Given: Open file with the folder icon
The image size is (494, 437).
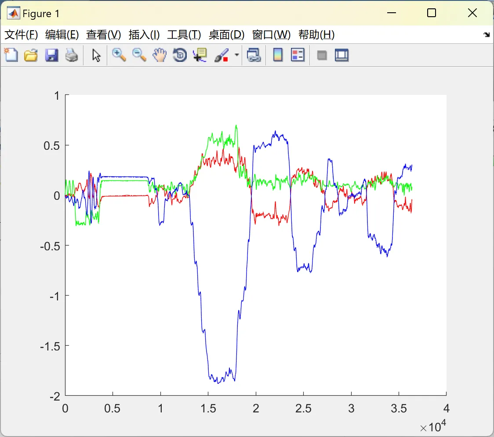Looking at the screenshot, I should tap(31, 55).
